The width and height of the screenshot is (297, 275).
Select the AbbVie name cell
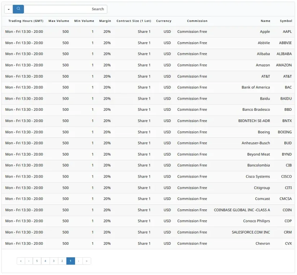[264, 43]
